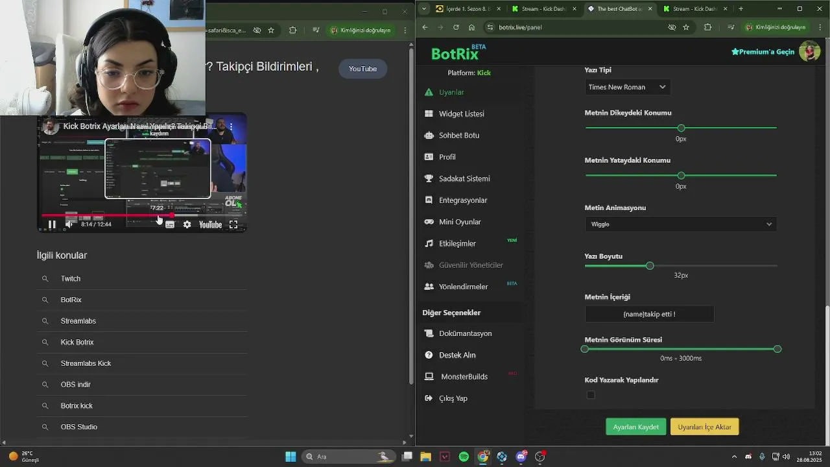The height and width of the screenshot is (467, 830).
Task: Click the YouTube source chip button
Action: pyautogui.click(x=362, y=69)
